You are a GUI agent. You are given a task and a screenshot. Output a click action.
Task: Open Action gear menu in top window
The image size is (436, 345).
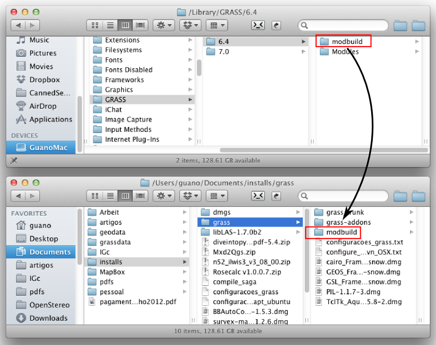pyautogui.click(x=164, y=25)
